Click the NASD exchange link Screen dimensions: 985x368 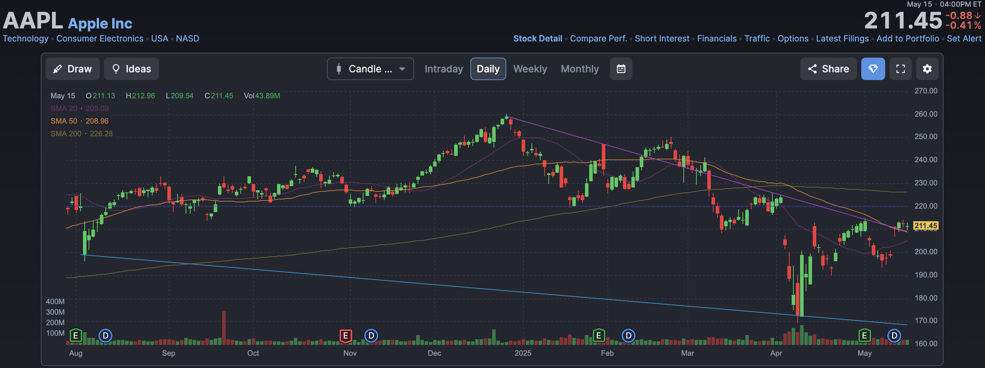(187, 39)
